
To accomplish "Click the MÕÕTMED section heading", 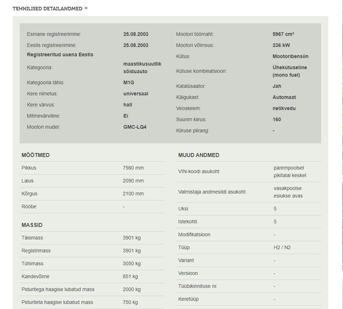I will coord(36,155).
